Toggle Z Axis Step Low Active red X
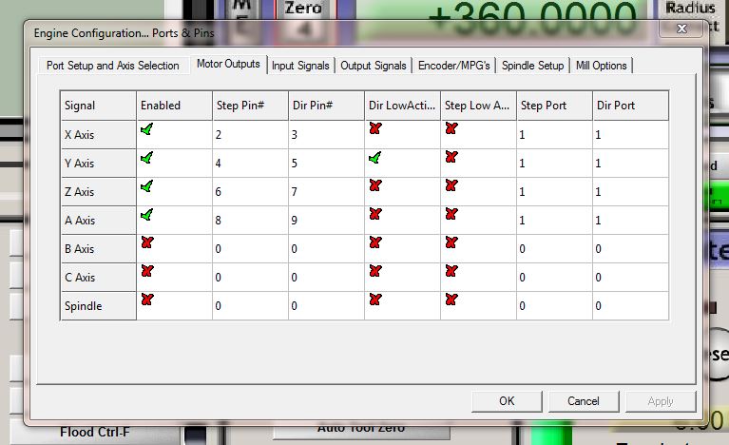 point(451,186)
